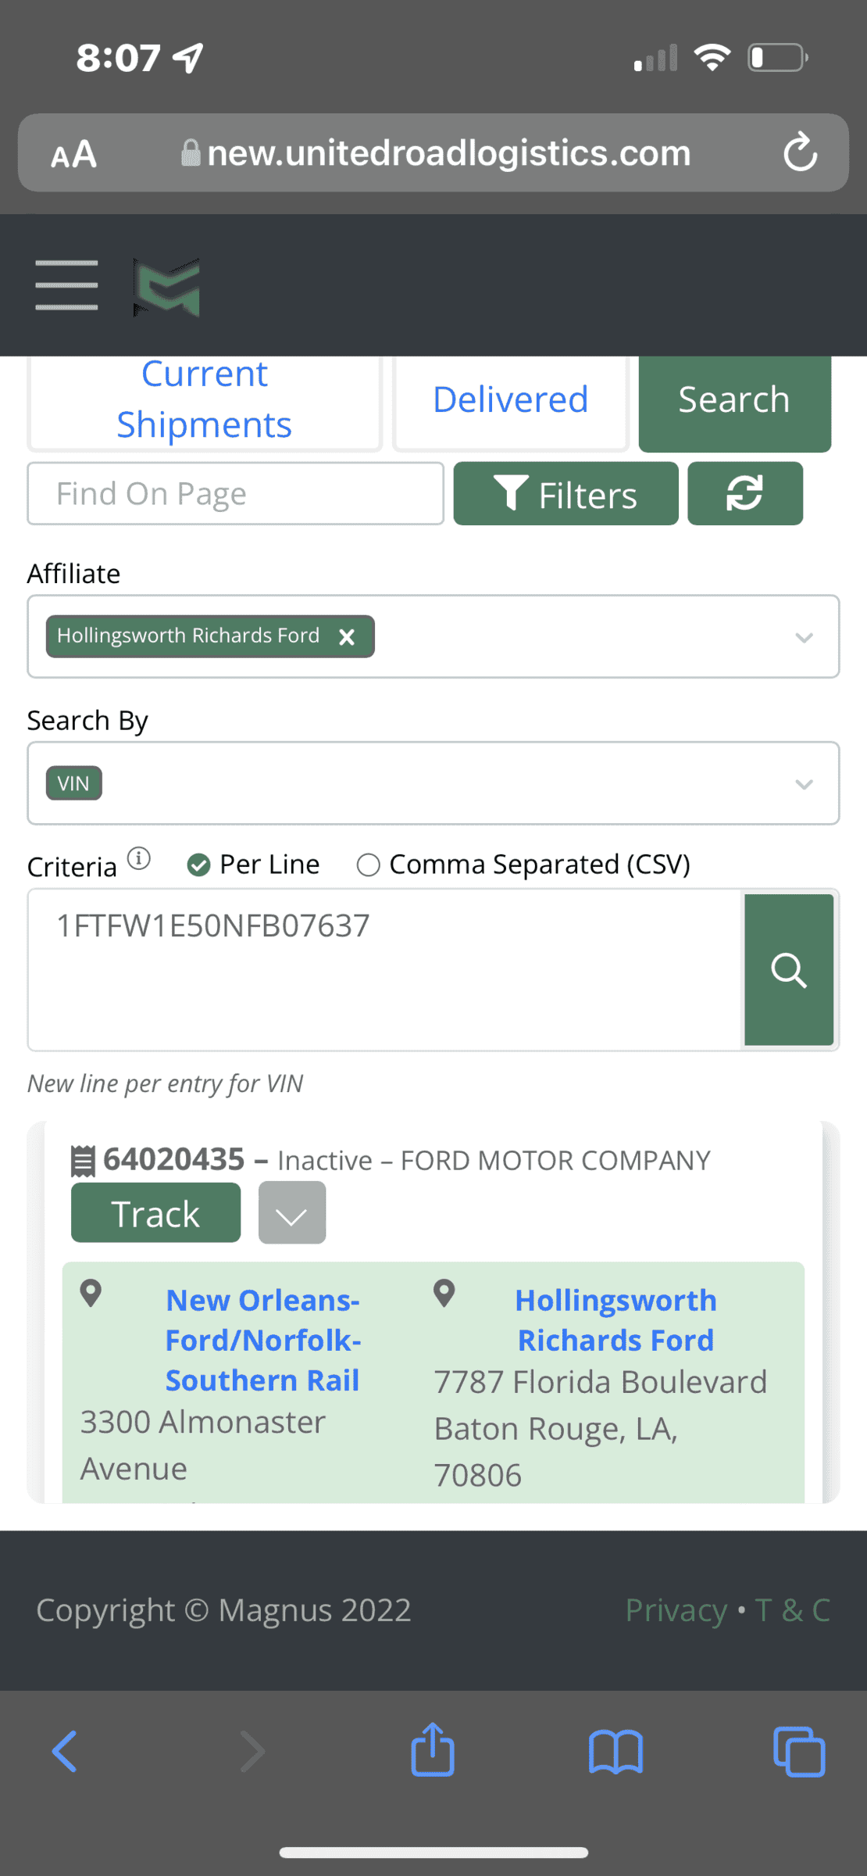
Task: Tap New line per entry hint
Action: [165, 1083]
